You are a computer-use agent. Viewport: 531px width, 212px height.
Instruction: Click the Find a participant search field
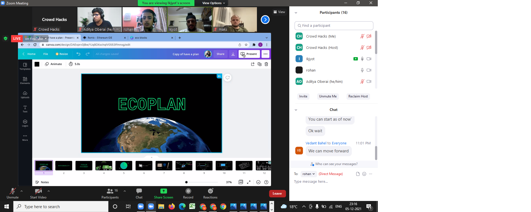coord(334,26)
